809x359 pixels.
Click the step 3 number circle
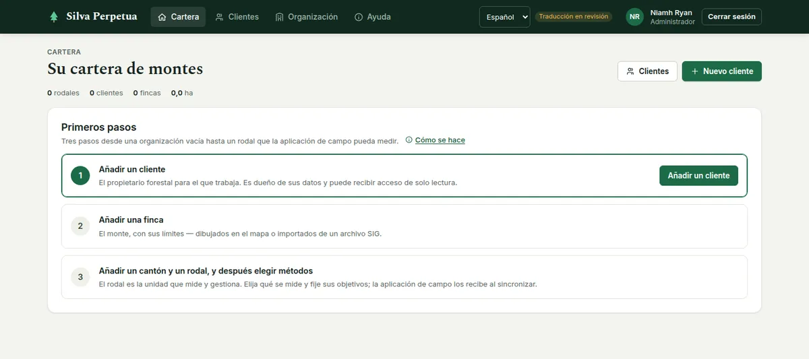pos(80,277)
